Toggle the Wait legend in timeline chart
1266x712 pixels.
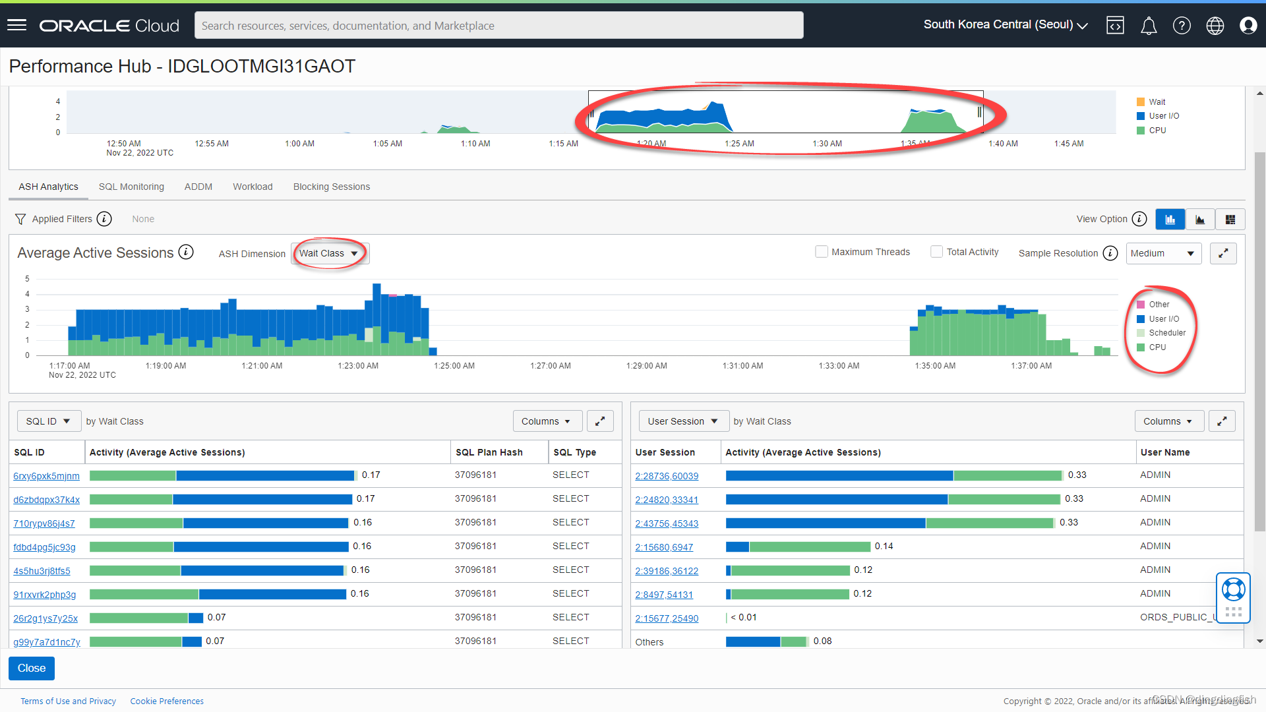click(1151, 102)
